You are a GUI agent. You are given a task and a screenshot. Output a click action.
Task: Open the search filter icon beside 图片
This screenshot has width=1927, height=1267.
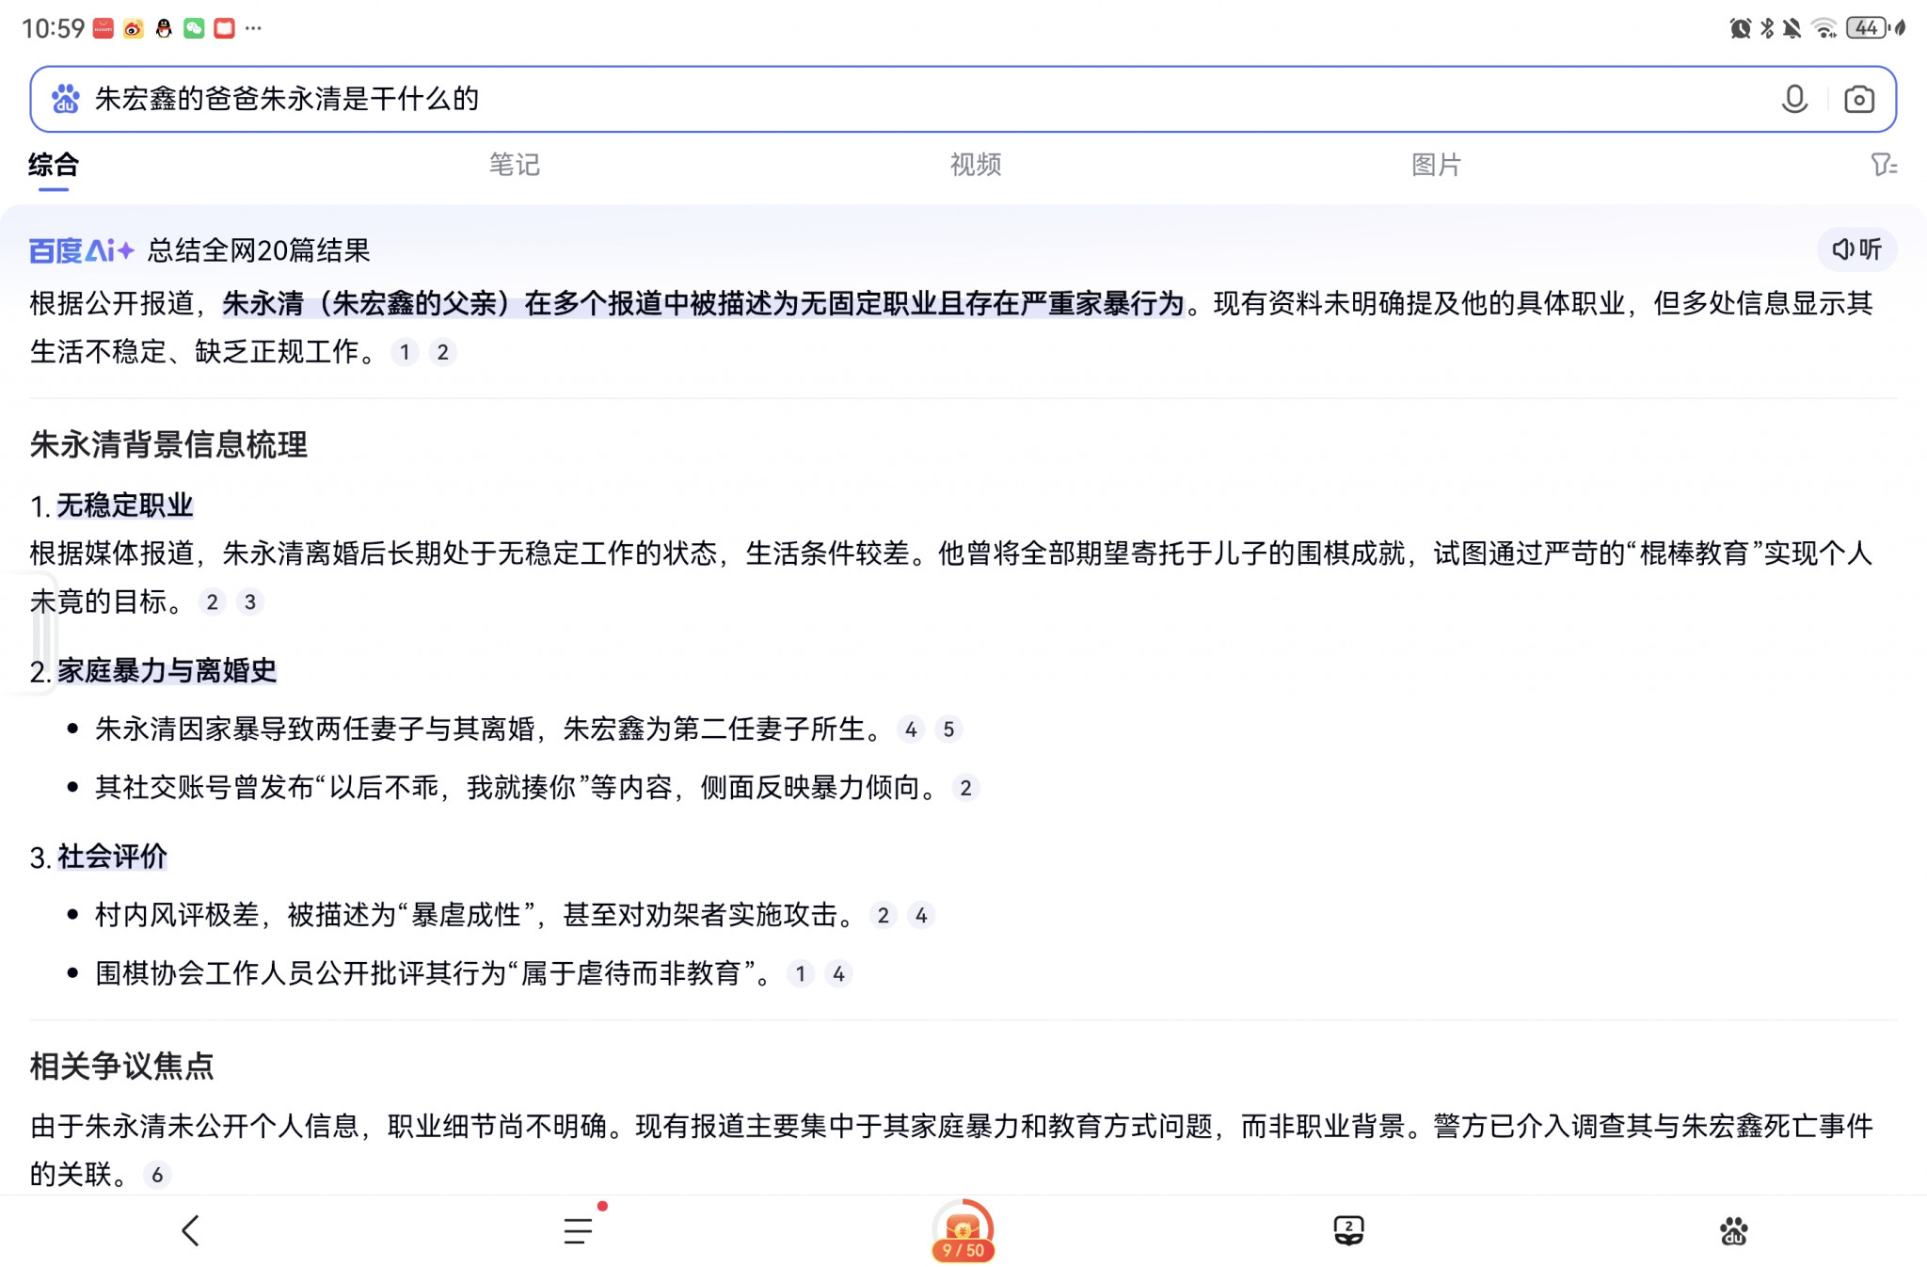1883,165
